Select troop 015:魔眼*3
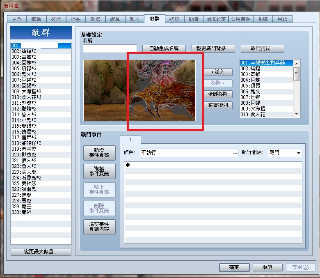The height and width of the screenshot is (278, 320). (x=41, y=126)
